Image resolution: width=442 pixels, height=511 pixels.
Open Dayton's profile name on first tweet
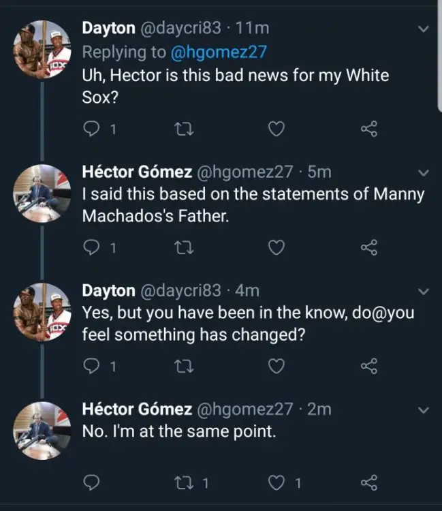click(x=108, y=28)
